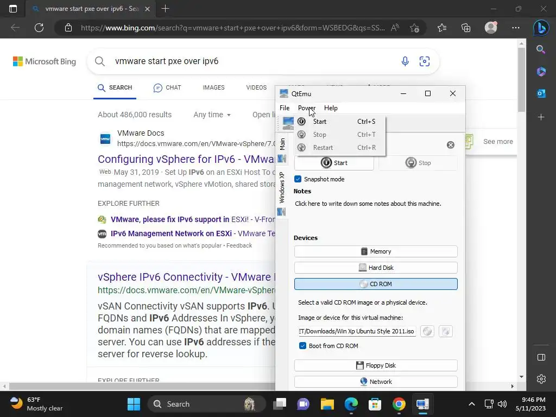Expand the Floppy Disk device section

click(x=376, y=365)
